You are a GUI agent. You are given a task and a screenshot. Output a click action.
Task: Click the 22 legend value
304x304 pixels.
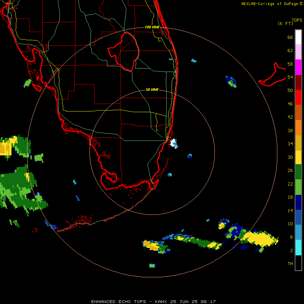click(290, 184)
